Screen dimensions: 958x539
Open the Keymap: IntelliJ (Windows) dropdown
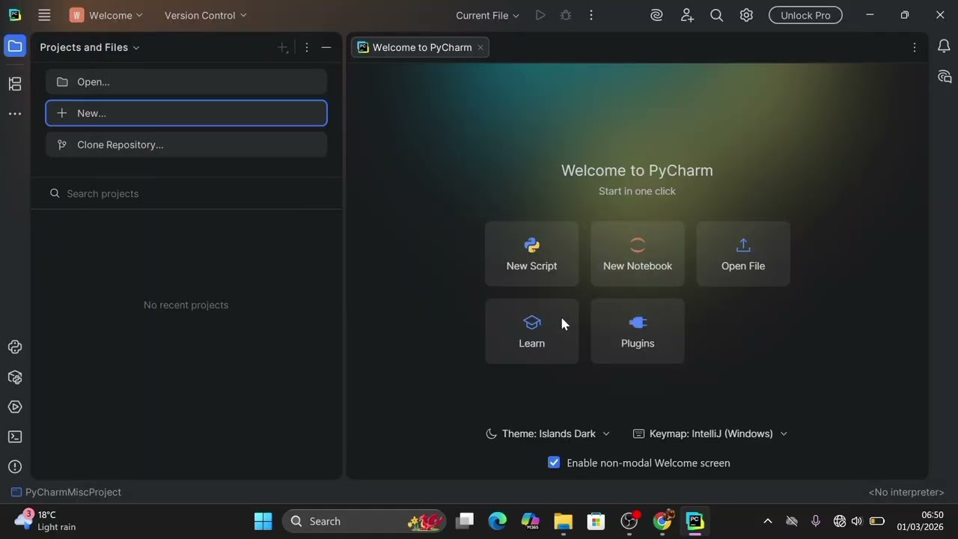[x=710, y=433]
